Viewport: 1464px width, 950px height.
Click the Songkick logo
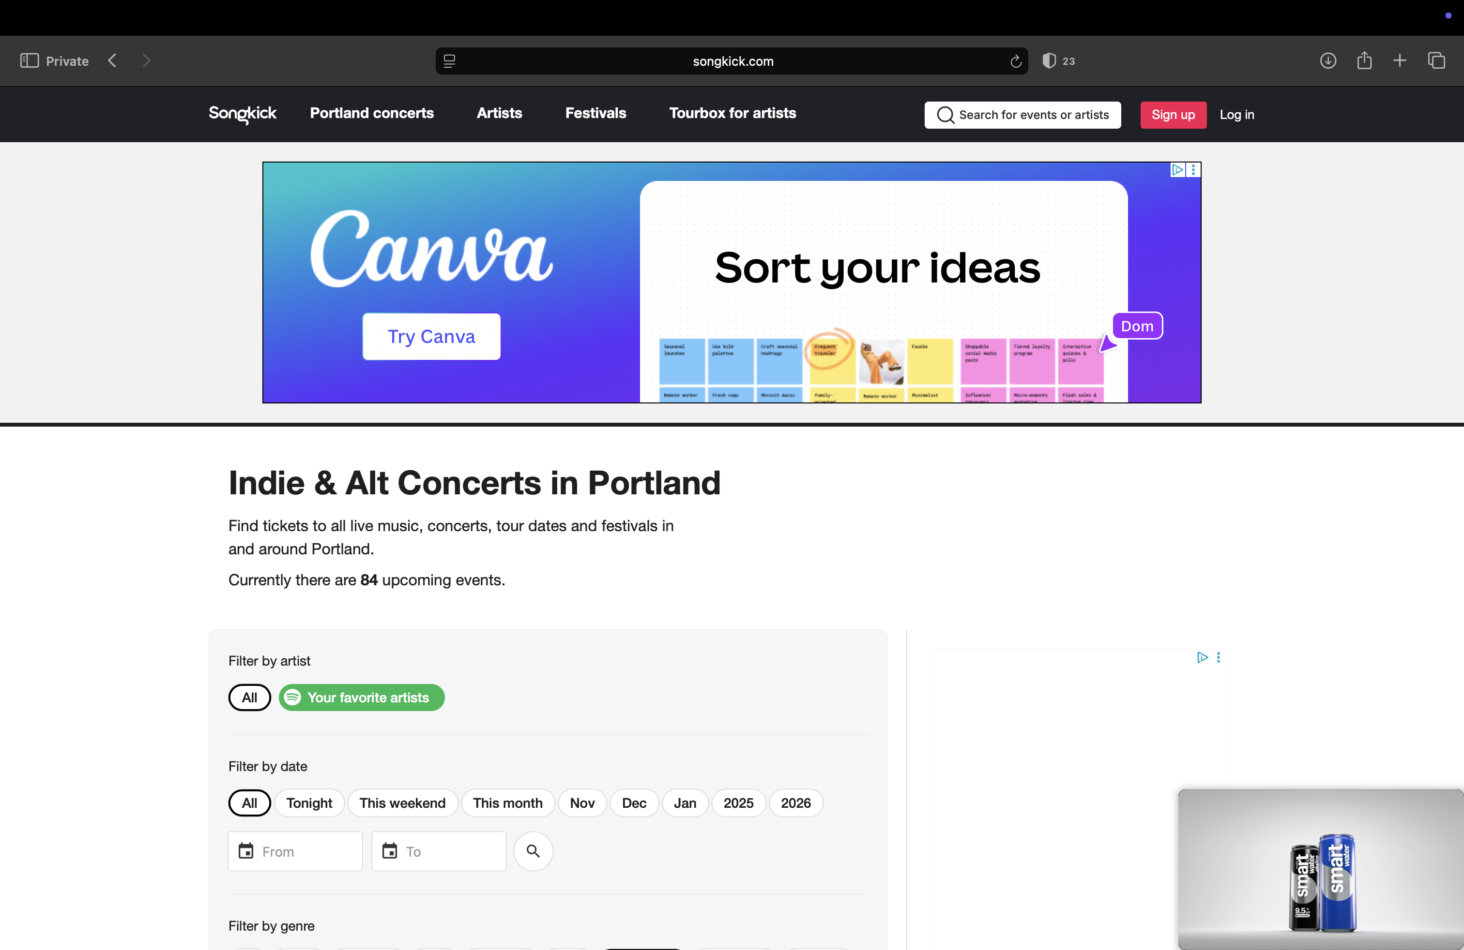pyautogui.click(x=242, y=114)
